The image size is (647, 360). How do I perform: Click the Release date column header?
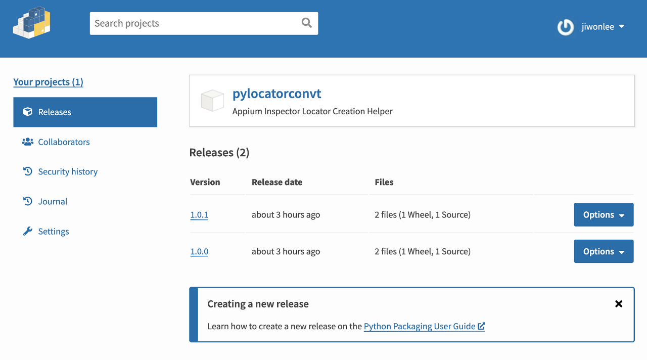point(277,182)
